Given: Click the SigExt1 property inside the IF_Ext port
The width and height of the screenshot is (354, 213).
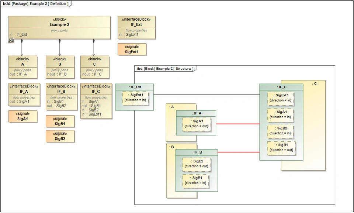Looking at the screenshot, I should [135, 97].
